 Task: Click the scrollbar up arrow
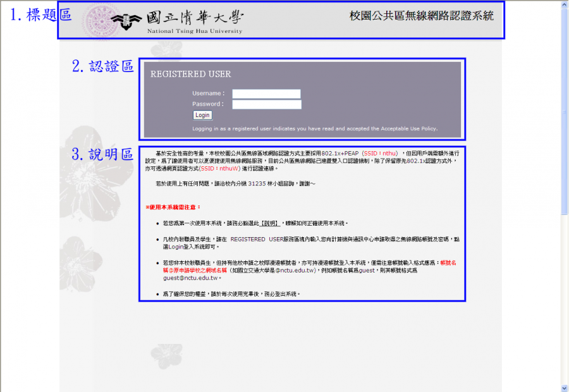564,4
